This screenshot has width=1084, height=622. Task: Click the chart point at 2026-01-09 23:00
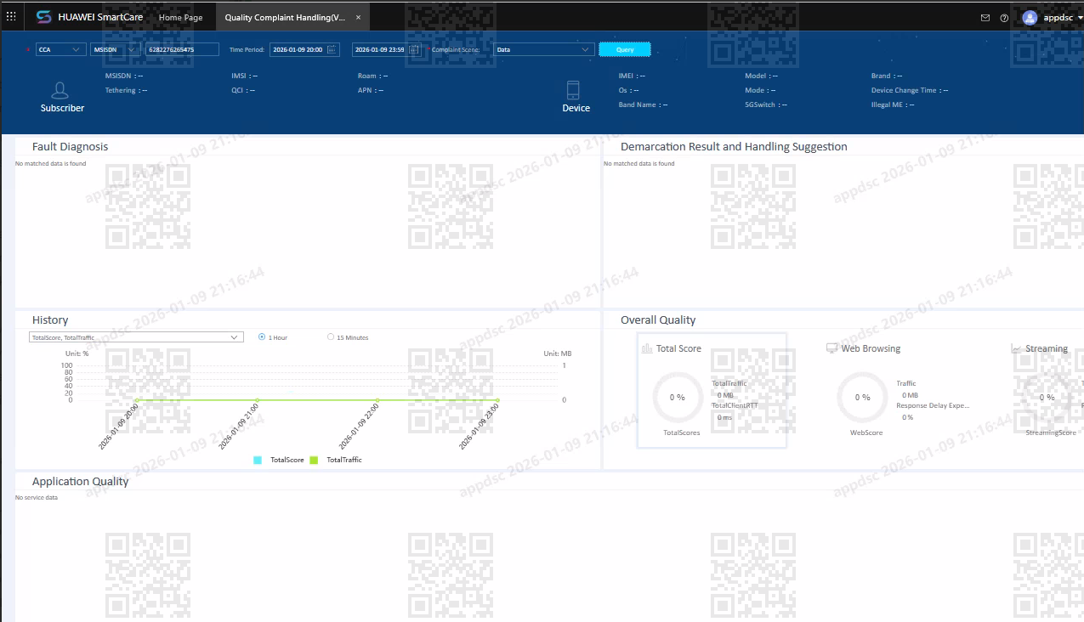(497, 399)
